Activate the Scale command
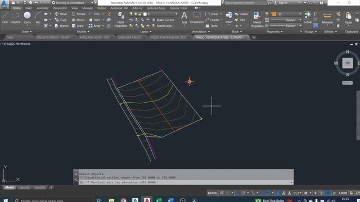 click(x=78, y=26)
